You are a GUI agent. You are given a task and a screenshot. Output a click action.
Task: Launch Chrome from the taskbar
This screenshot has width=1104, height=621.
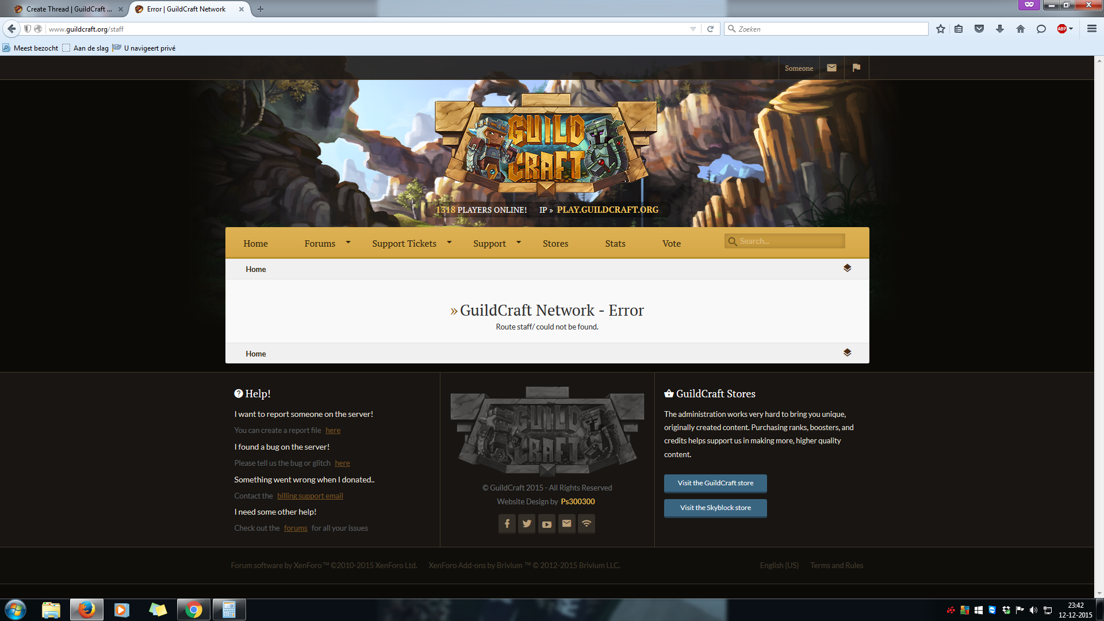[194, 609]
